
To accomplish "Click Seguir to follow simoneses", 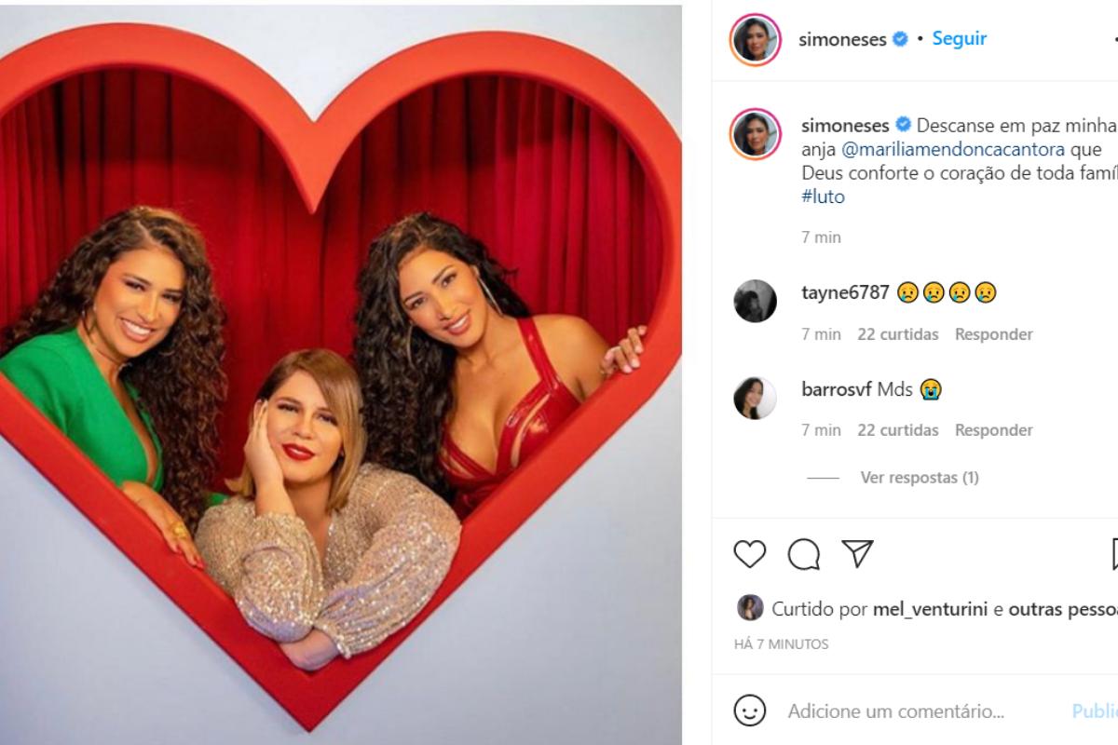I will (959, 39).
